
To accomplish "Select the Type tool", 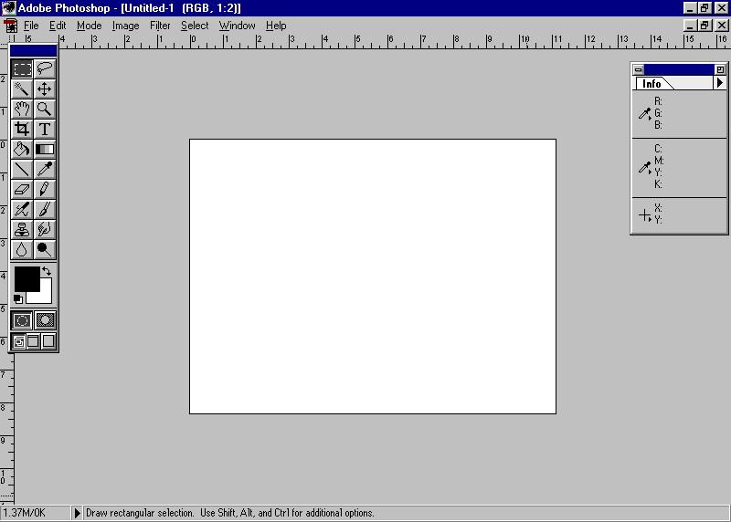I will coord(45,129).
